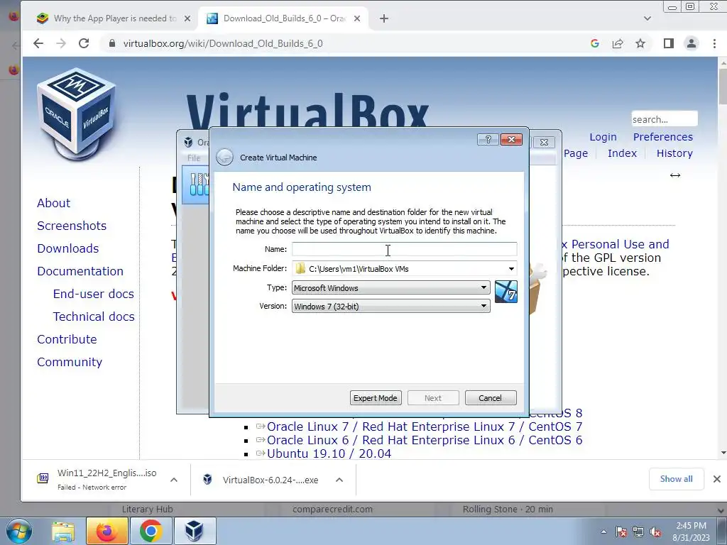Click the help question mark in dialog
The width and height of the screenshot is (727, 545).
pos(488,140)
